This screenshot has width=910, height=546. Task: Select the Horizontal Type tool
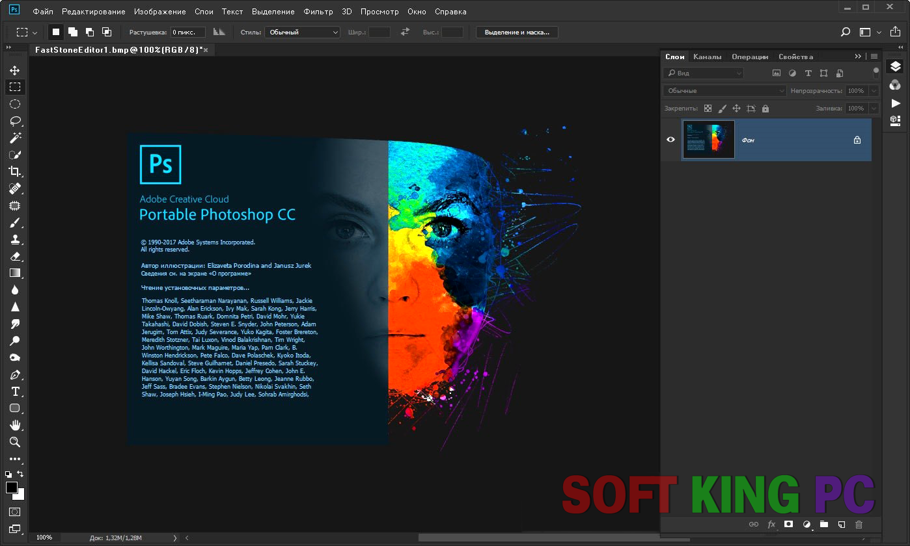14,391
